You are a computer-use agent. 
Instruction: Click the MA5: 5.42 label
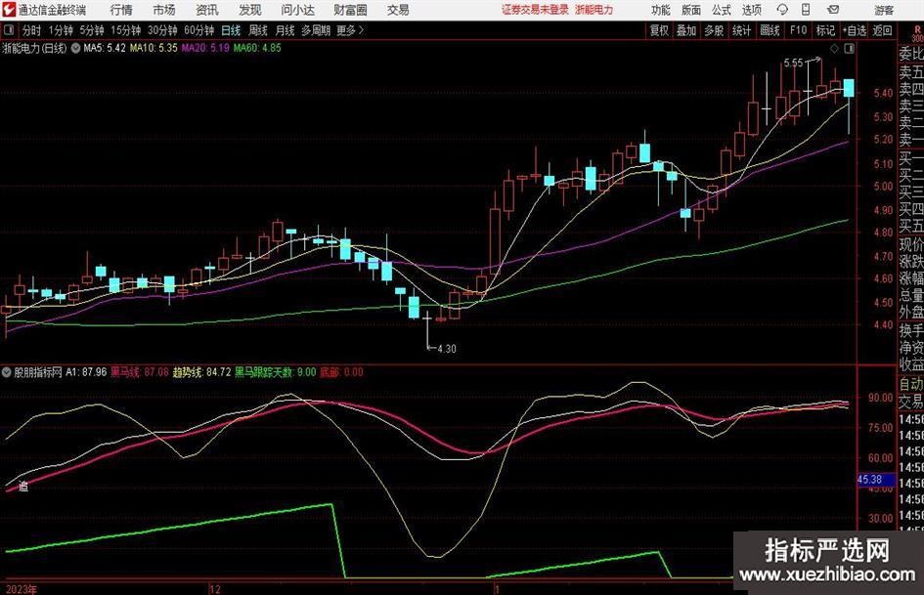105,48
